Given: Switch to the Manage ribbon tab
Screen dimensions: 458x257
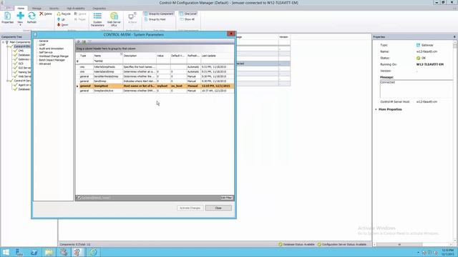Looking at the screenshot, I should coord(36,9).
